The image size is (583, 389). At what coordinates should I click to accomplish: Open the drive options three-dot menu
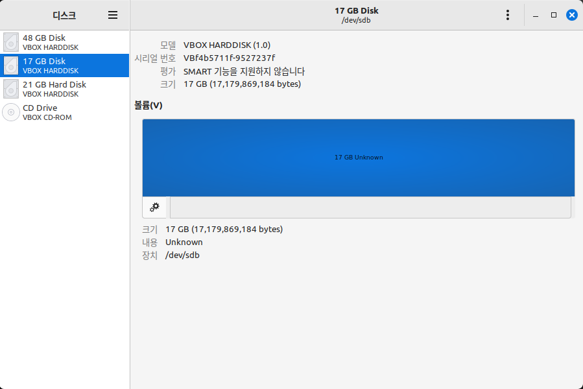[508, 15]
